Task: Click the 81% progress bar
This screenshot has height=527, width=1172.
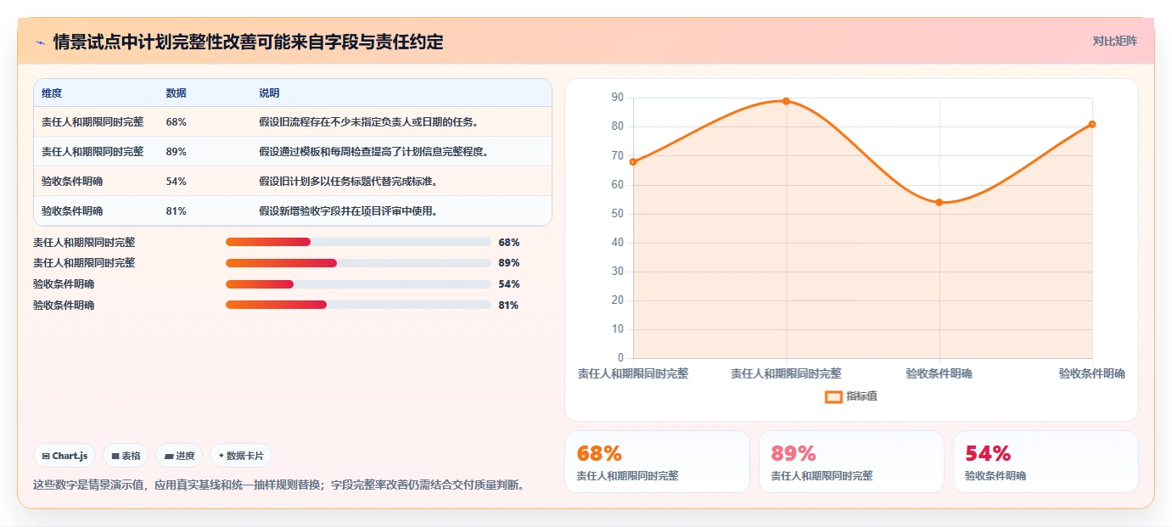Action: click(358, 305)
